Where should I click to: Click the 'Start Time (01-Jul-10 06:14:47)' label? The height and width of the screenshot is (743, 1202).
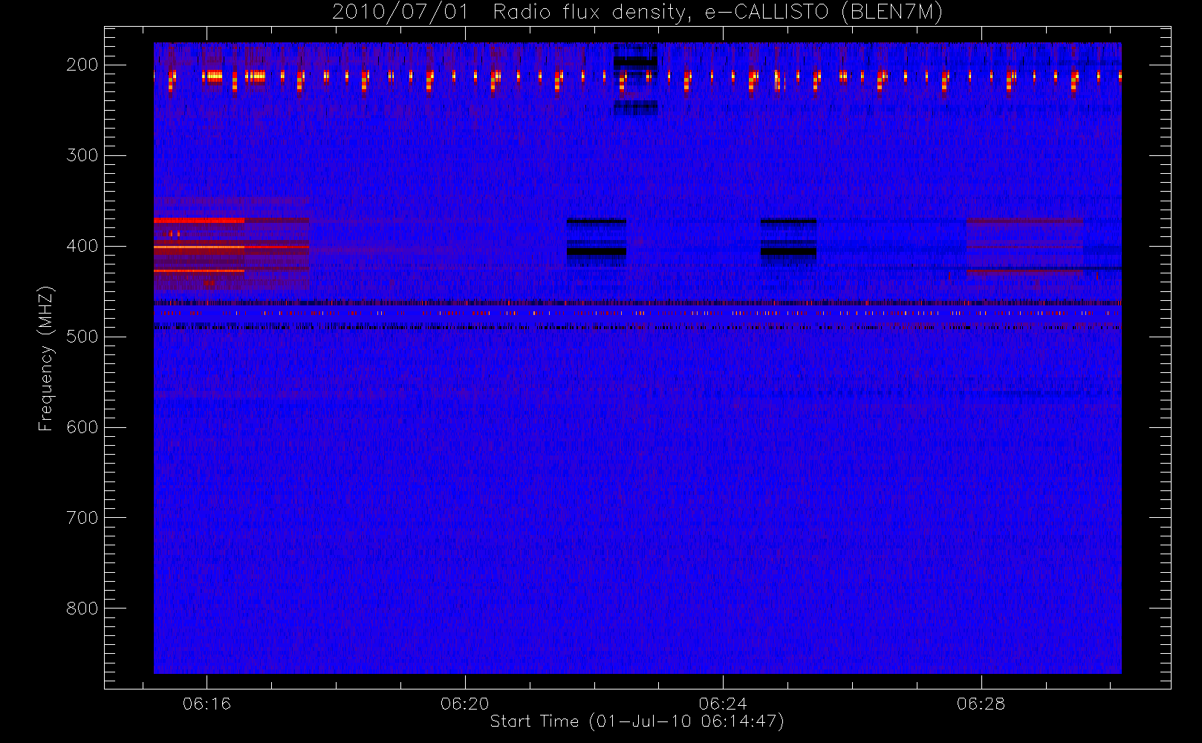[637, 721]
